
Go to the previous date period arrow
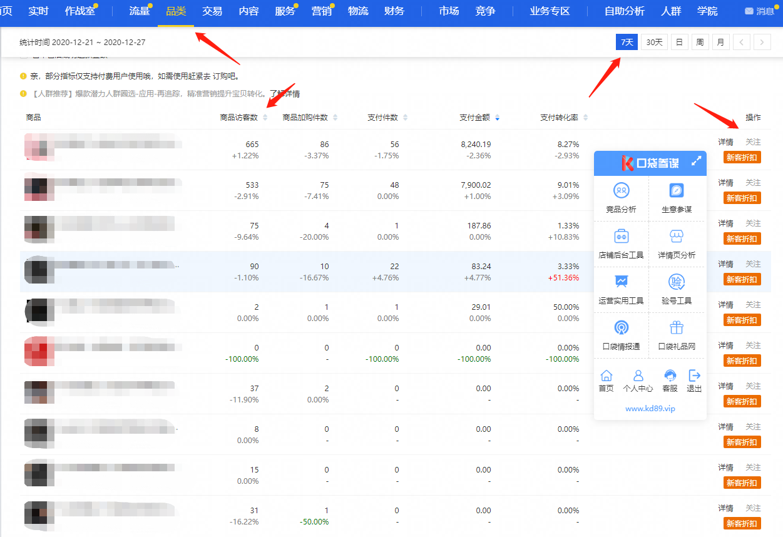click(741, 42)
